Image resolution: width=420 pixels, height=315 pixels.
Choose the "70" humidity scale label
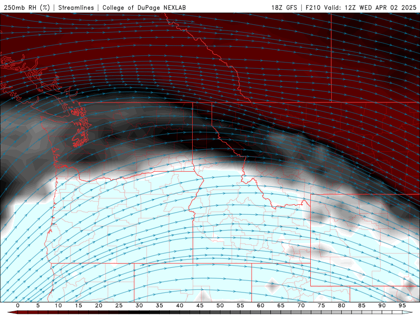[301, 306]
